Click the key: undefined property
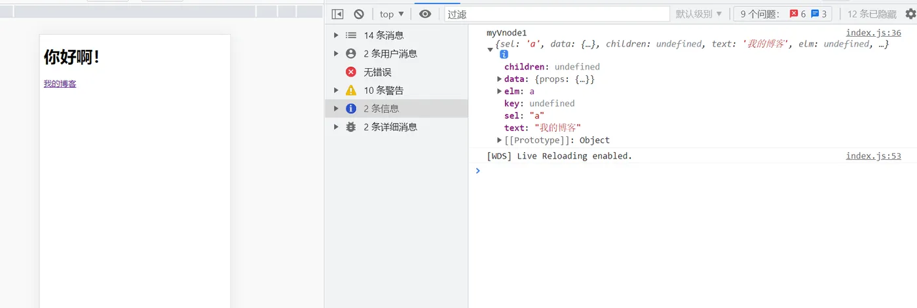This screenshot has width=917, height=308. tap(539, 104)
